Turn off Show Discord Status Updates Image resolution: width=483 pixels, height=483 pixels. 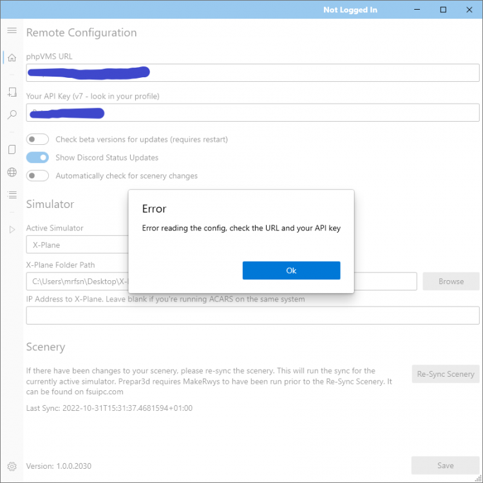click(x=38, y=157)
